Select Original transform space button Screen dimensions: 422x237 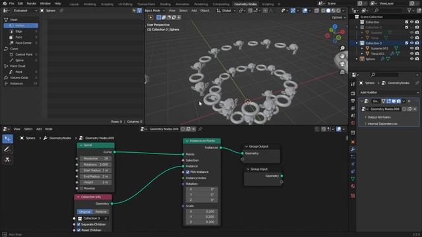pos(85,212)
